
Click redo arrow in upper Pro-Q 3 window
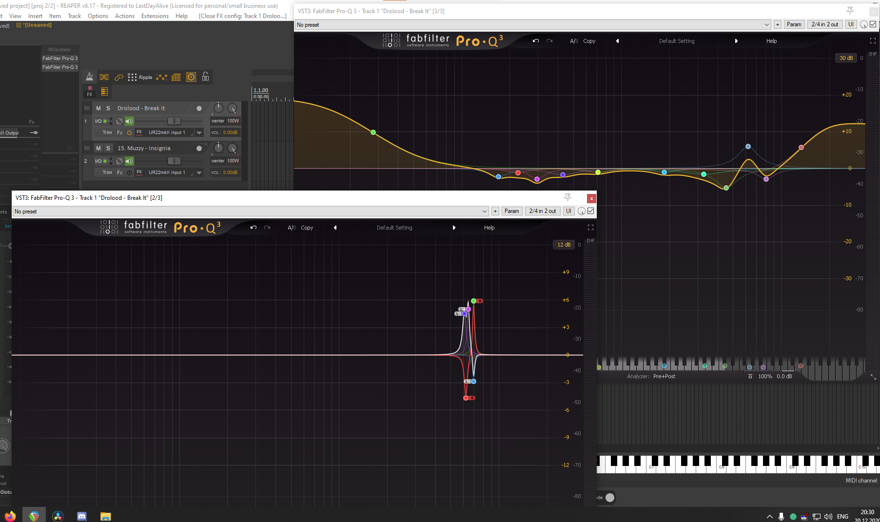(x=549, y=41)
